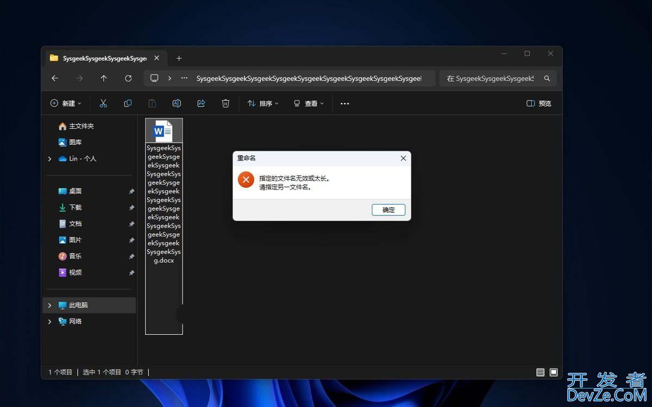Unpin the 图片 quick access pin
The height and width of the screenshot is (407, 652).
tap(131, 240)
